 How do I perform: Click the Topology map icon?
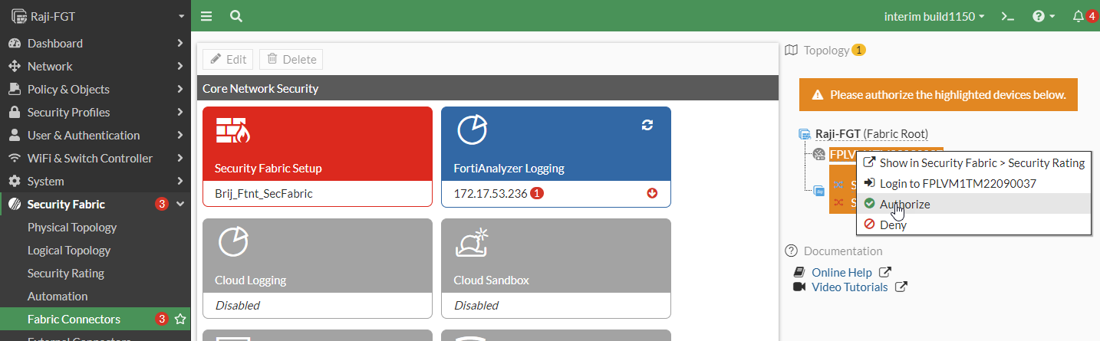click(x=792, y=50)
